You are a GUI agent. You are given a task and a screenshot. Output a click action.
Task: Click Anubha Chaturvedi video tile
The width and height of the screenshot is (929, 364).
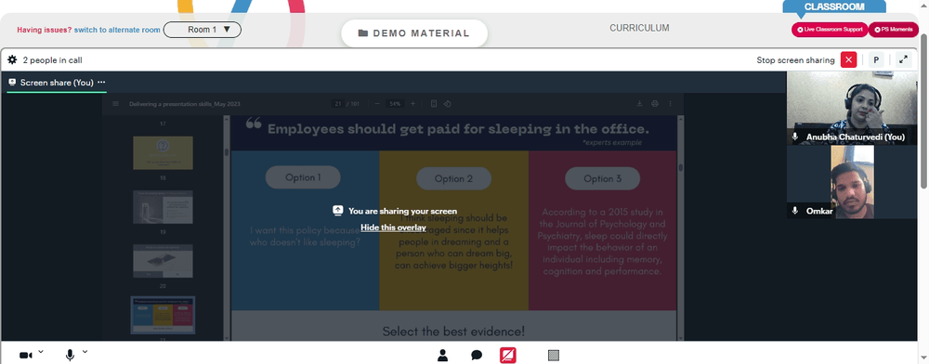point(852,108)
